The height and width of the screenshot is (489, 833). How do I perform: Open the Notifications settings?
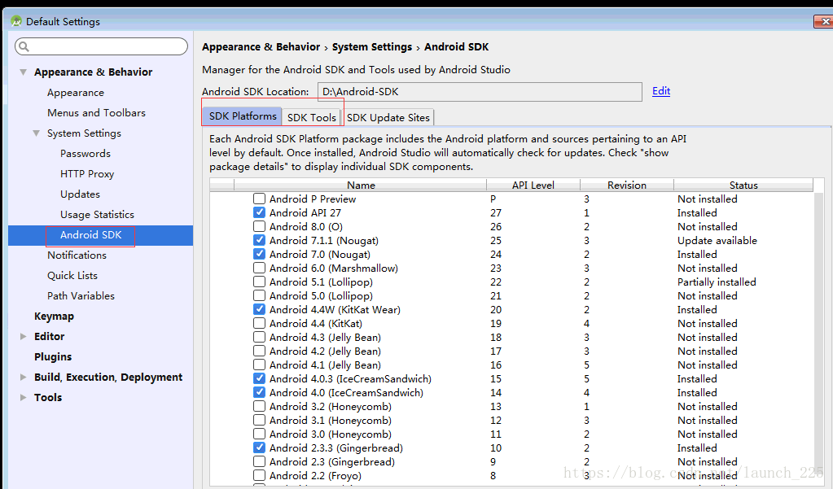tap(77, 255)
